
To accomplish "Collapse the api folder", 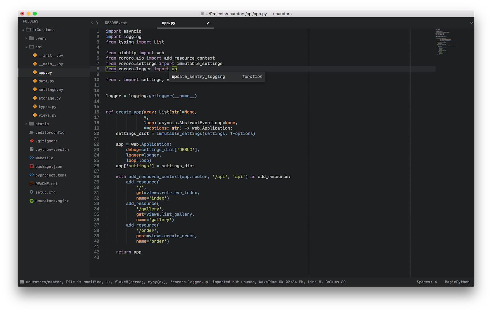I will [27, 47].
